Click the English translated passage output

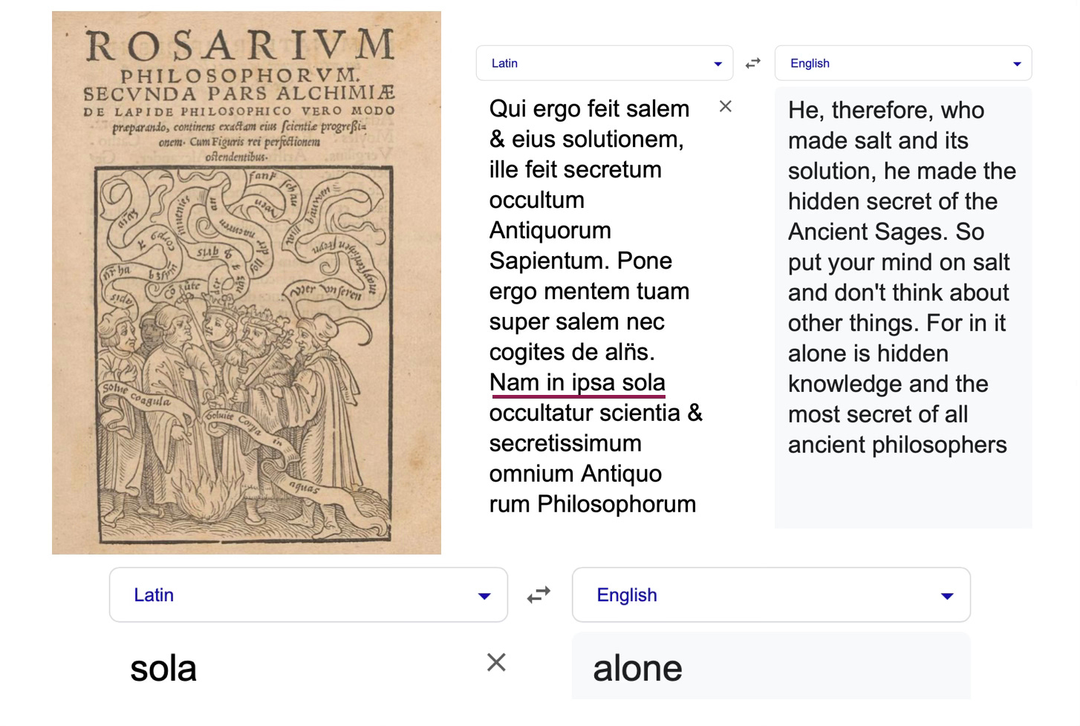pos(903,307)
